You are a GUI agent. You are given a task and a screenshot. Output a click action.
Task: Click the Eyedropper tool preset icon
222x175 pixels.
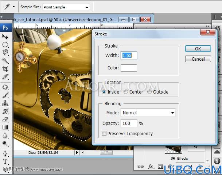tap(7, 7)
